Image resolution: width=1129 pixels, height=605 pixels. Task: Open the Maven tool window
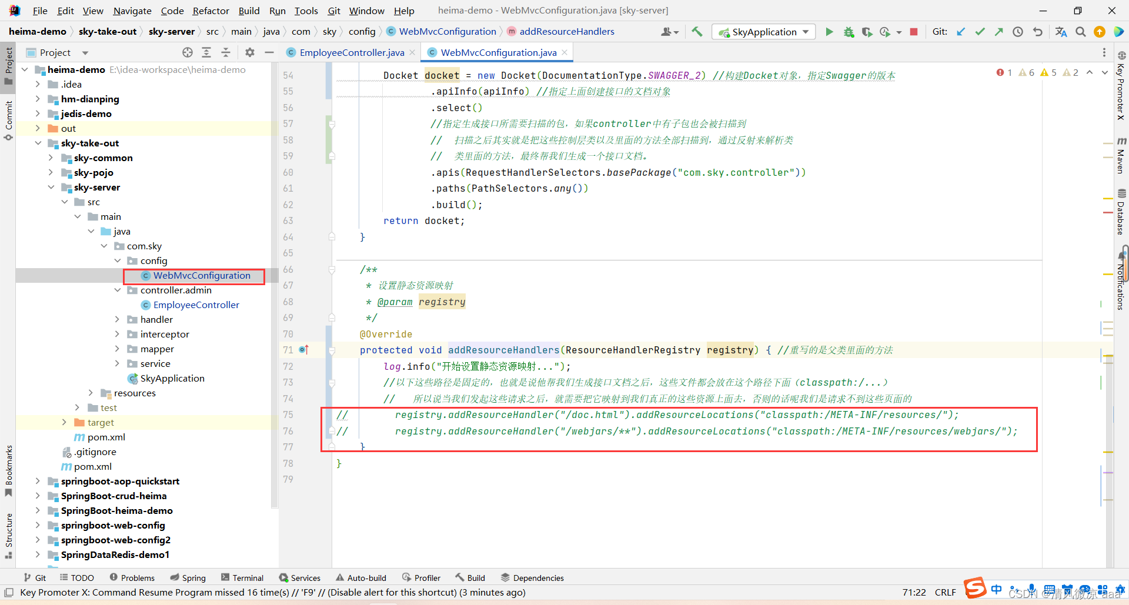pos(1121,155)
